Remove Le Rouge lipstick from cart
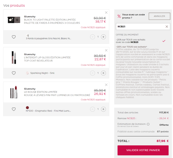 106,85
